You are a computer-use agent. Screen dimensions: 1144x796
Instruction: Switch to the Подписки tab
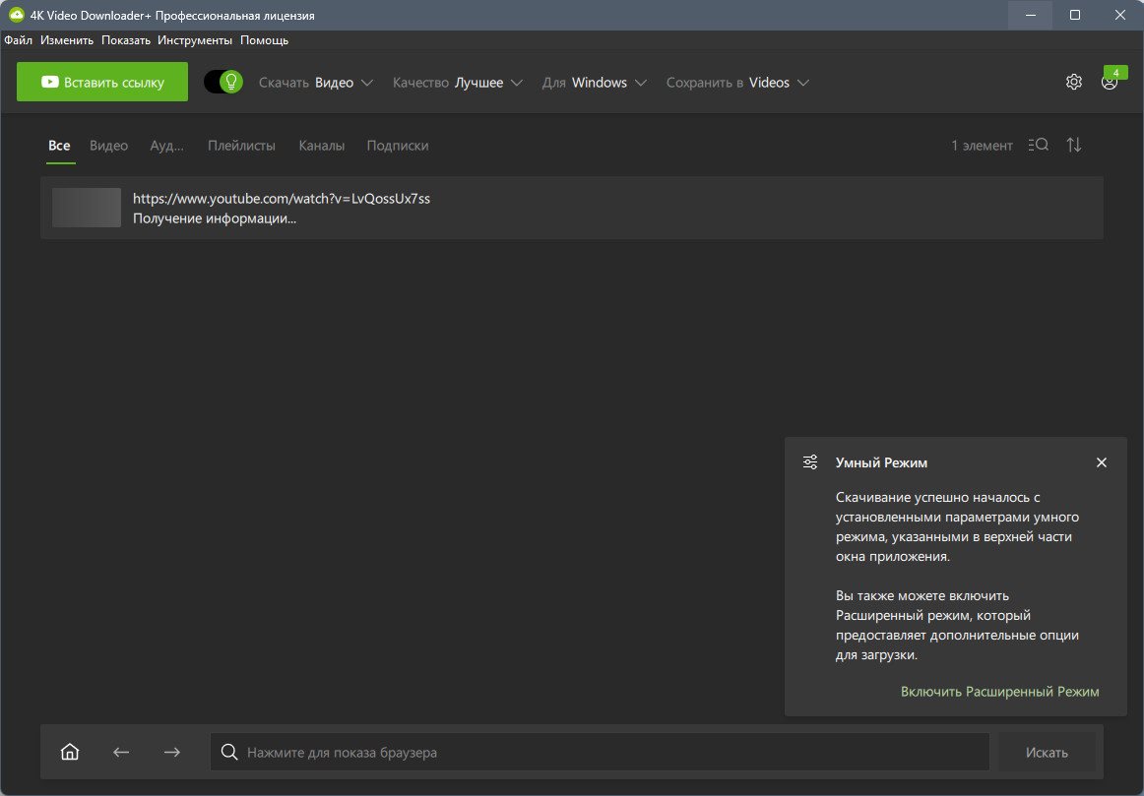pos(398,145)
